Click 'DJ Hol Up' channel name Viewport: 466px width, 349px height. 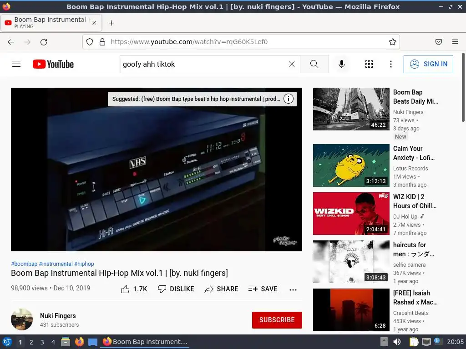pyautogui.click(x=405, y=217)
